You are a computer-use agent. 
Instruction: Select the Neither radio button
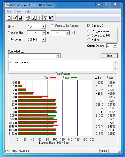[x=89, y=39]
